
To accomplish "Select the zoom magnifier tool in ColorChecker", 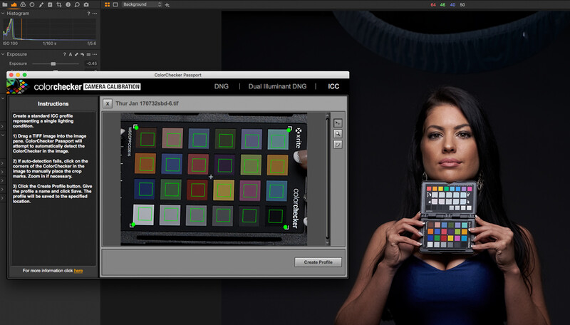I will coord(338,134).
